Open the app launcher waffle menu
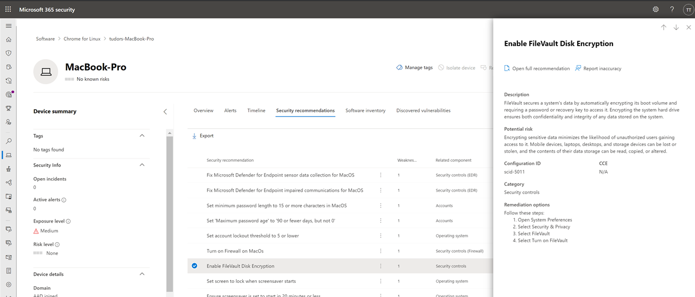Screen dimensions: 695x297 click(8, 9)
